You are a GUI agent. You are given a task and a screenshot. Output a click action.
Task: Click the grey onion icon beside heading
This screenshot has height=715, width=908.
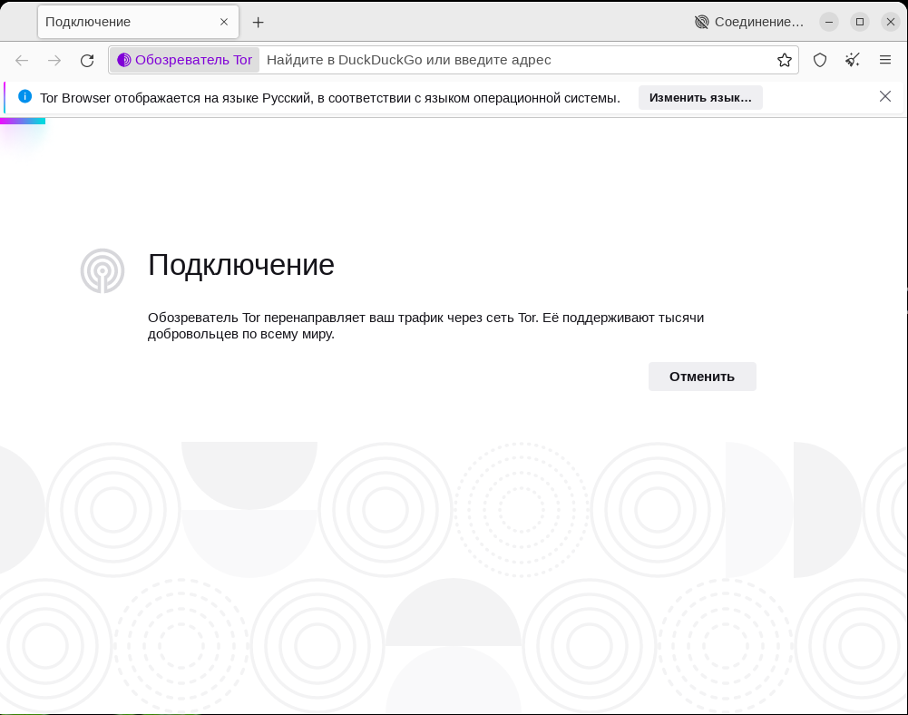click(103, 270)
